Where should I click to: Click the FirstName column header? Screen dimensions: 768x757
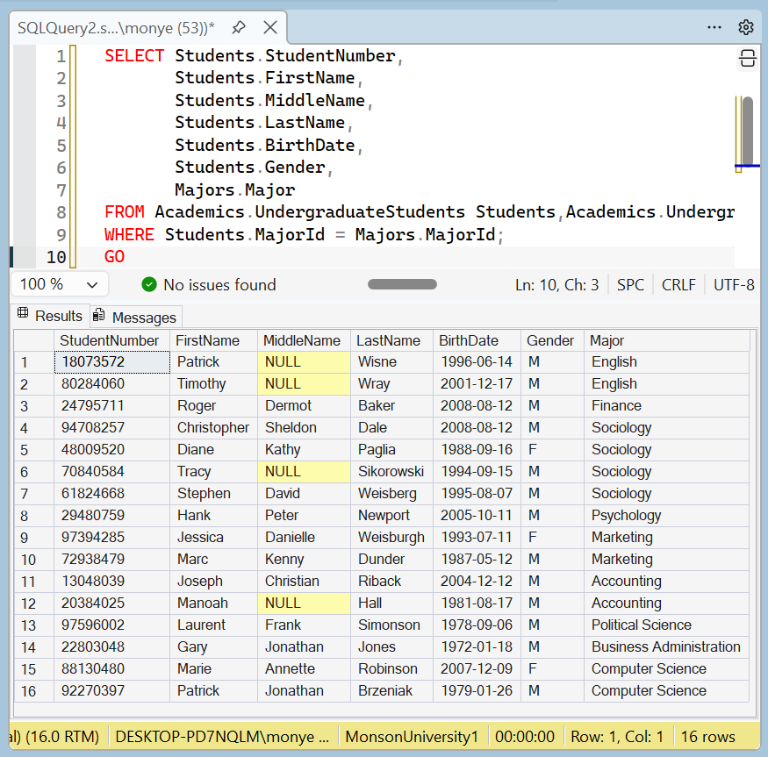213,340
